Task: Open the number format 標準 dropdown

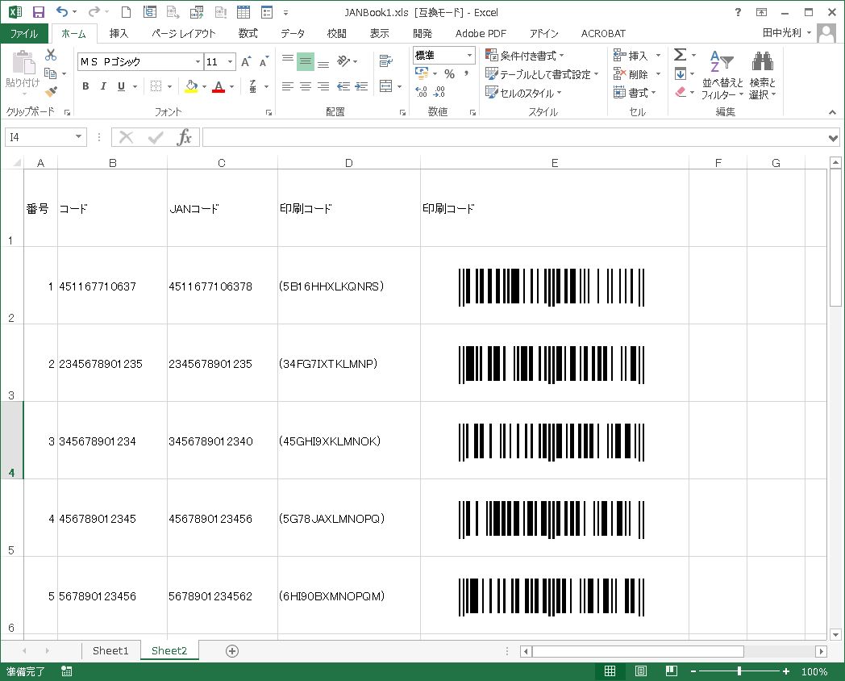Action: coord(469,55)
